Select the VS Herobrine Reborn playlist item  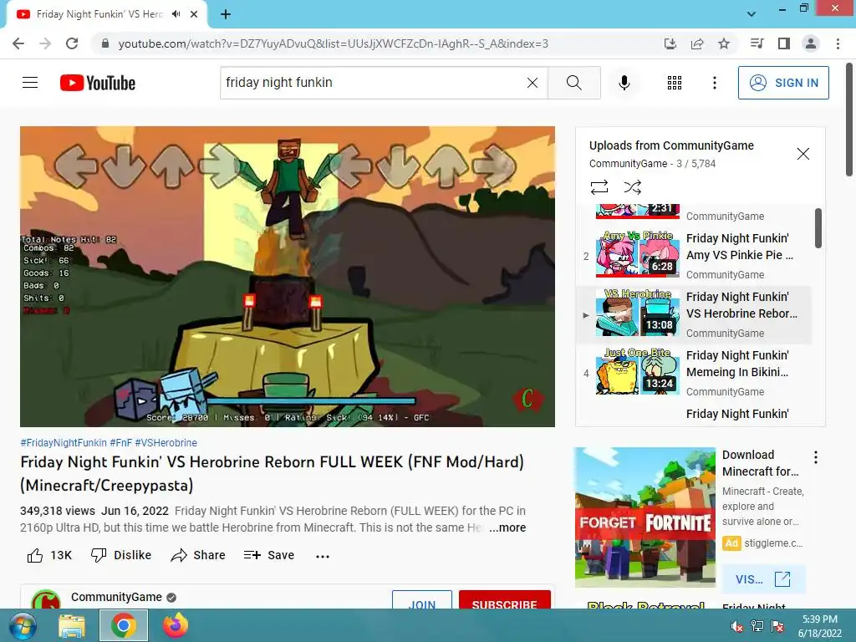click(694, 314)
